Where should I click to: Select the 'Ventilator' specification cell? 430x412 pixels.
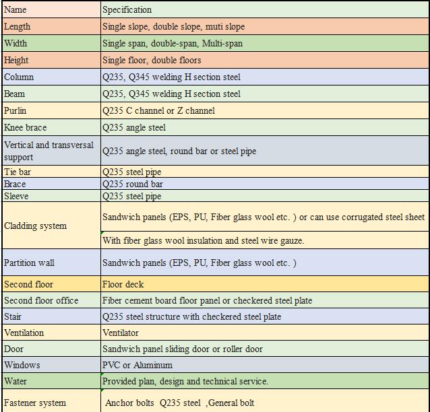[264, 333]
